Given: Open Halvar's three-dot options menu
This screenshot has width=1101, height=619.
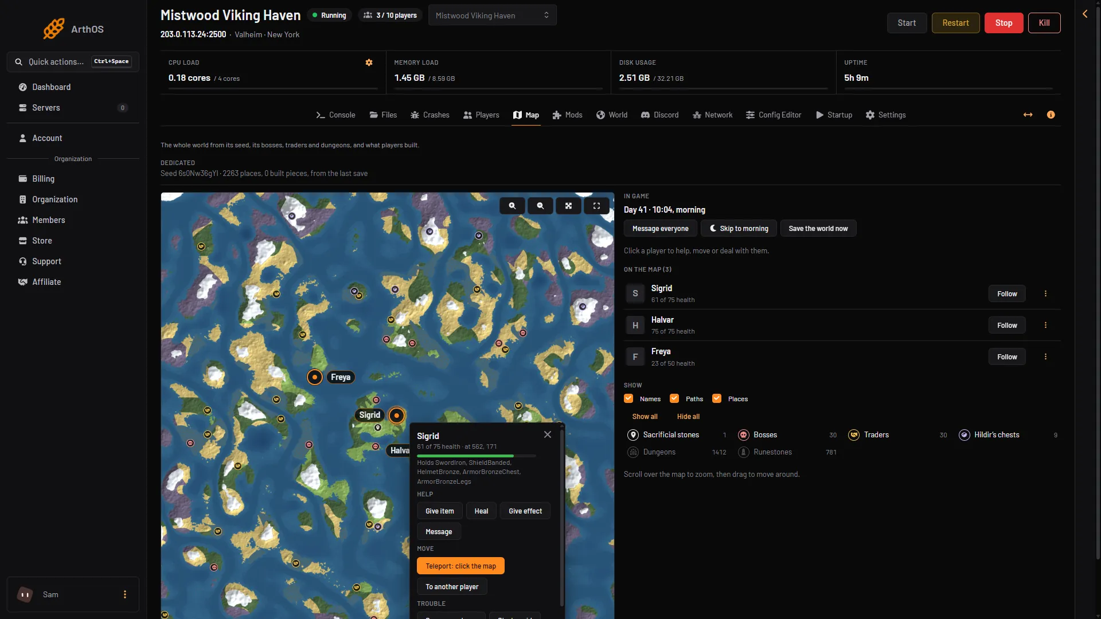Looking at the screenshot, I should (x=1045, y=325).
